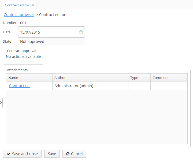Close the Contract editor tab

(x=33, y=5)
